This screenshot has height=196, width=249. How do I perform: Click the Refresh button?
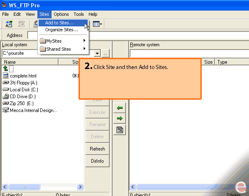97,149
